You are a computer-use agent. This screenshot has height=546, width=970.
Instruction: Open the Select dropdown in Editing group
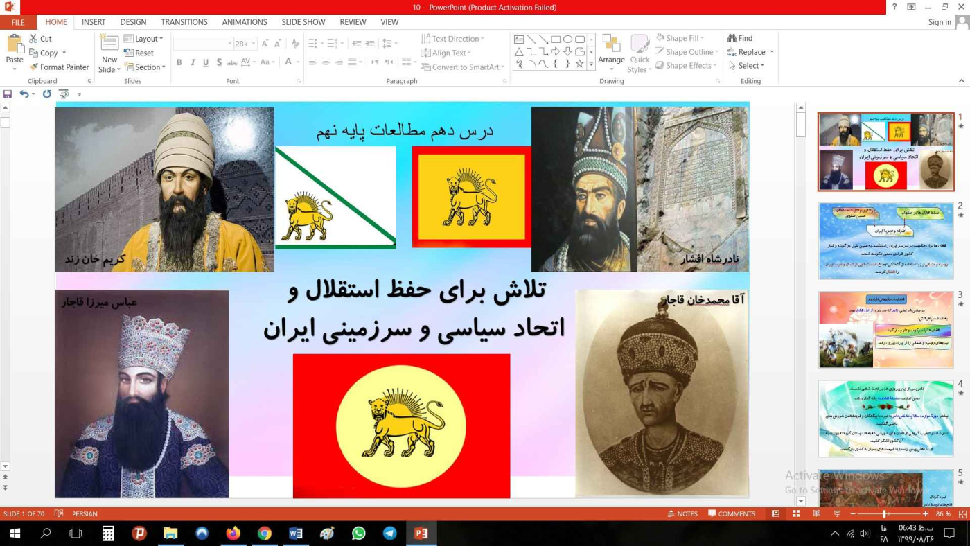point(746,66)
